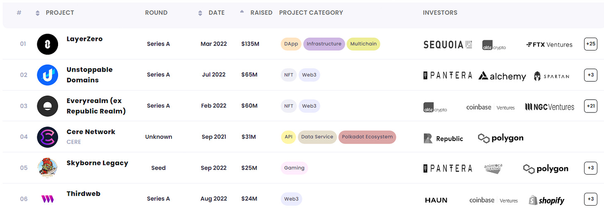Open the Cere Network logo icon
This screenshot has height=211, width=604.
[47, 137]
